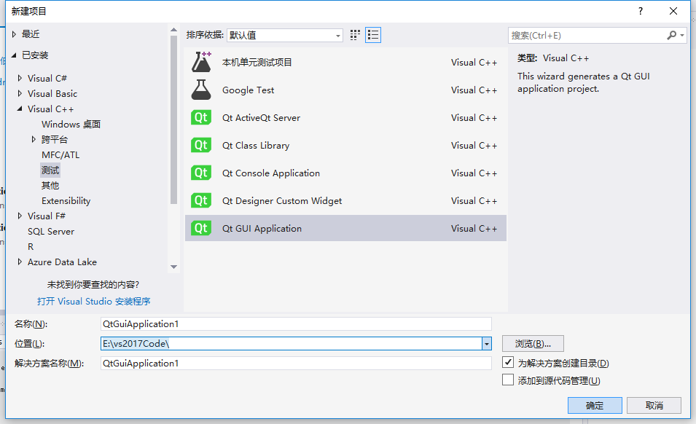Click the solution name input field
This screenshot has width=696, height=424.
coord(296,364)
